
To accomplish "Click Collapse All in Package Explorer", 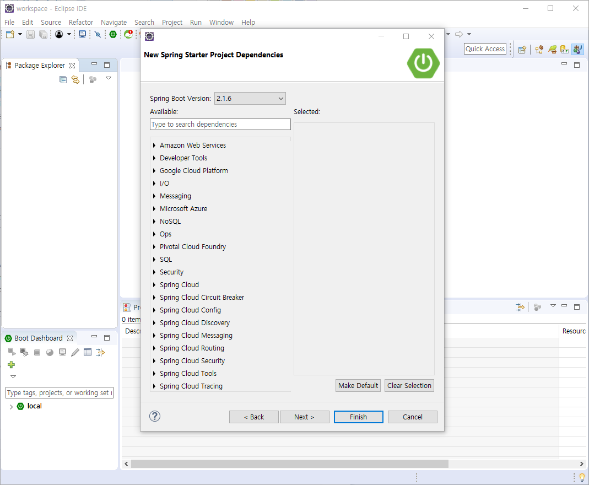I will point(63,79).
